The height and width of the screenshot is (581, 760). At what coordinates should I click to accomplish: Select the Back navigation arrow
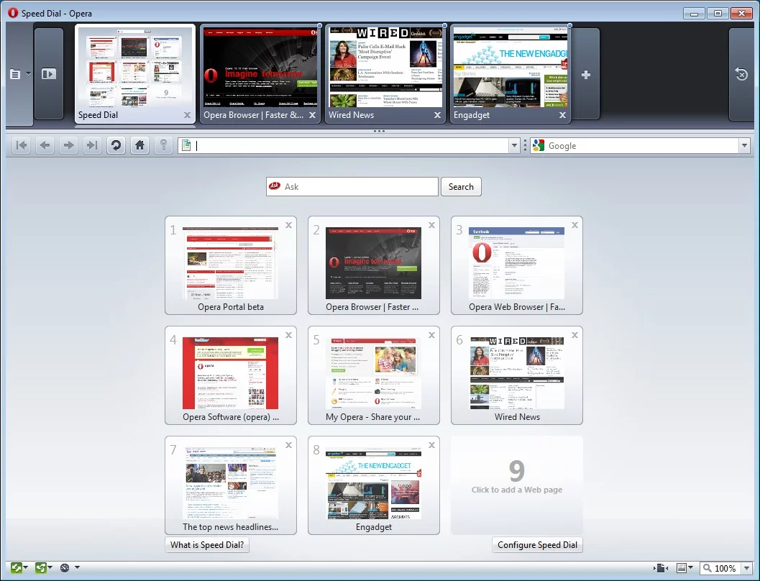pos(45,145)
